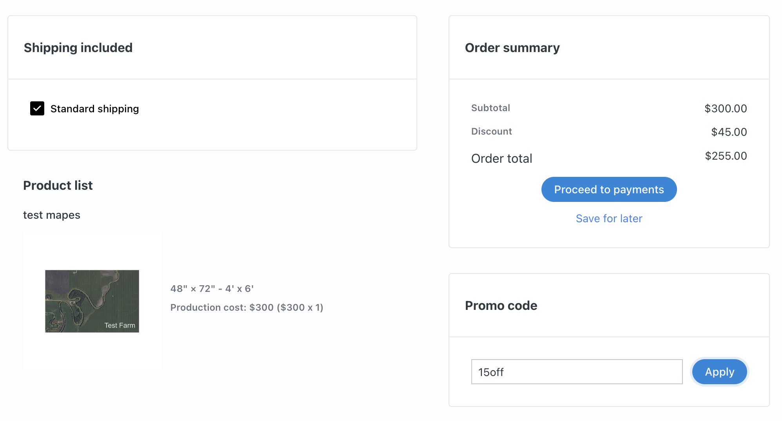782x421 pixels.
Task: Click the Subtotal label
Action: (x=491, y=108)
